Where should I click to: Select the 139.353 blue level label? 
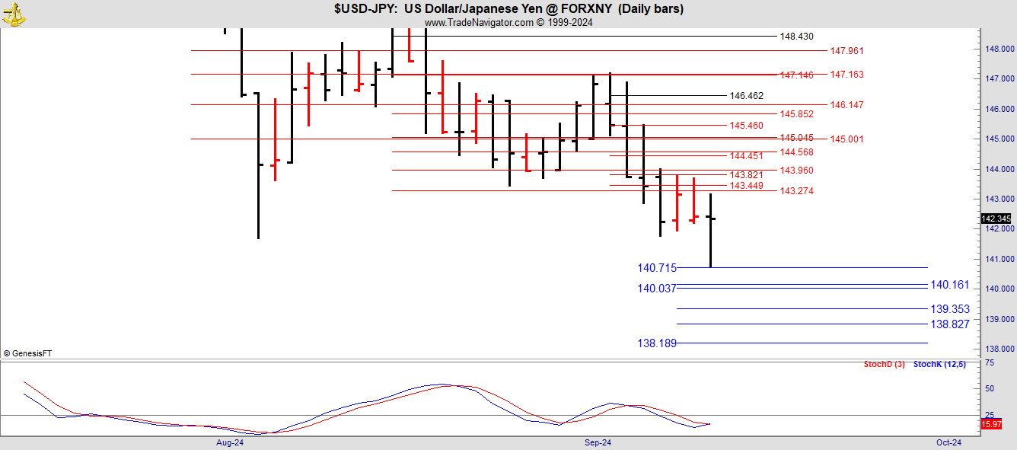(x=950, y=309)
